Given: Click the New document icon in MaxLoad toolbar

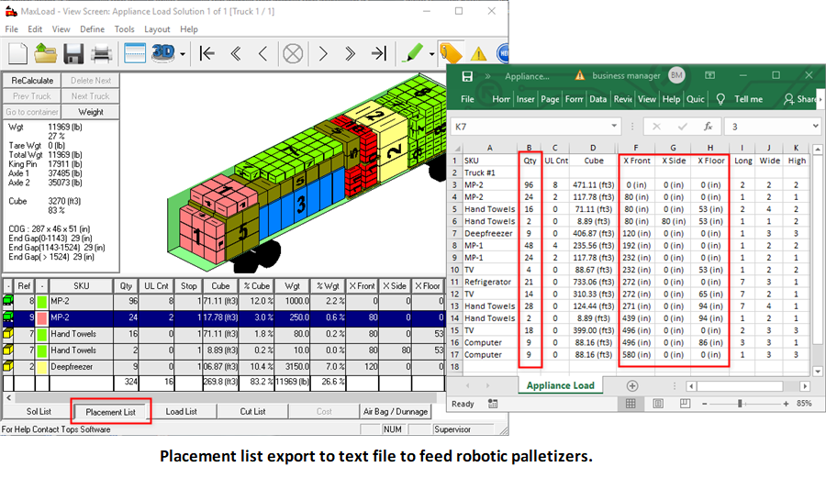Looking at the screenshot, I should tap(17, 53).
